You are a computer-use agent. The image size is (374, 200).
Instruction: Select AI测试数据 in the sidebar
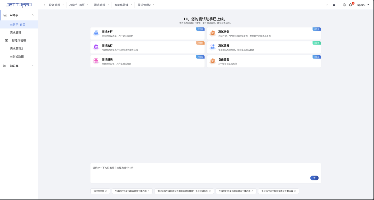(17, 56)
